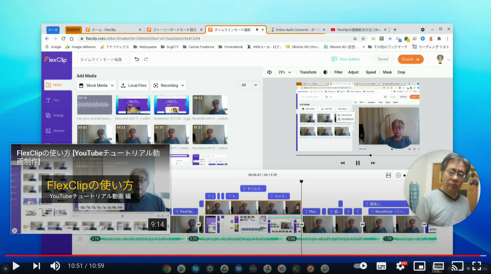491x274 pixels.
Task: Open YouTube player settings gear
Action: click(400, 266)
